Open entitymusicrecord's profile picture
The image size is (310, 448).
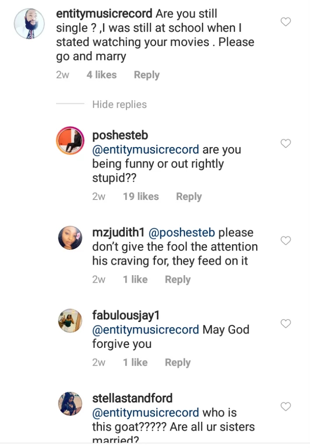28,23
